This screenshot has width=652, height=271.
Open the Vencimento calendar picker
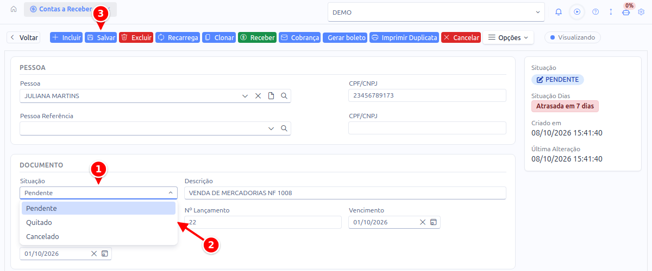(x=433, y=222)
